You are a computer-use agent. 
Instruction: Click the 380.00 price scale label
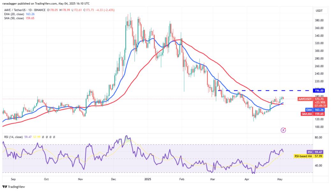(319, 20)
